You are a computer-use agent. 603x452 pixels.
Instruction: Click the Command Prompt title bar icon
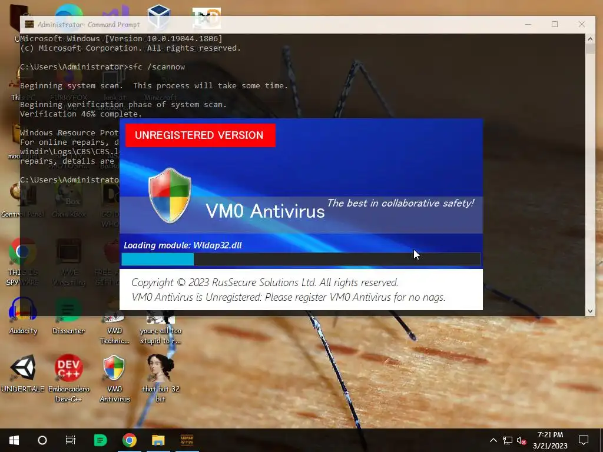(x=29, y=24)
